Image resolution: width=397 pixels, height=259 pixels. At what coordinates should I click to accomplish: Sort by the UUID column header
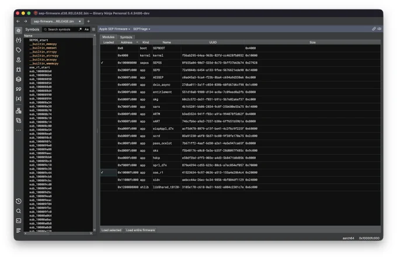(213, 42)
